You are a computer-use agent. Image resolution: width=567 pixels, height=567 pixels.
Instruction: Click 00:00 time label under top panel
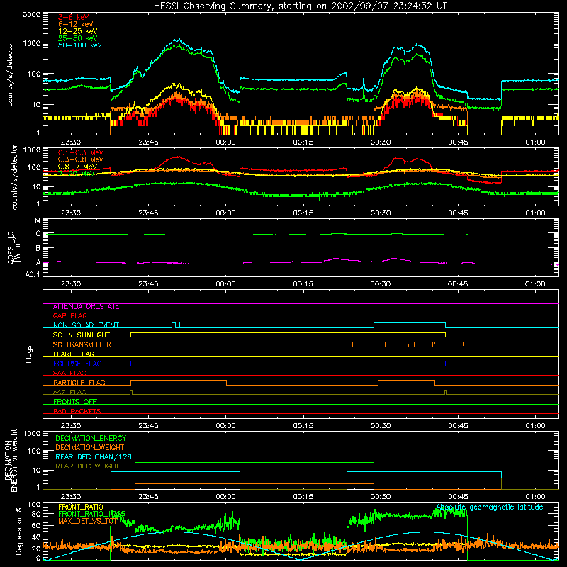[x=225, y=142]
